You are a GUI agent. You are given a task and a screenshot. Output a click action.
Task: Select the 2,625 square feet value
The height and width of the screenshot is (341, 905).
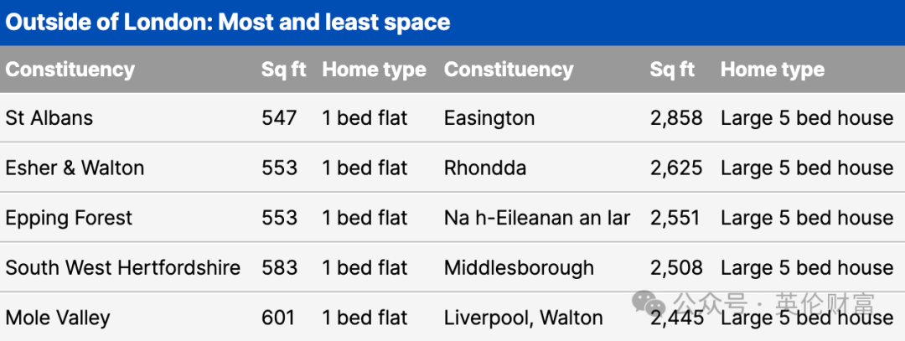point(676,168)
